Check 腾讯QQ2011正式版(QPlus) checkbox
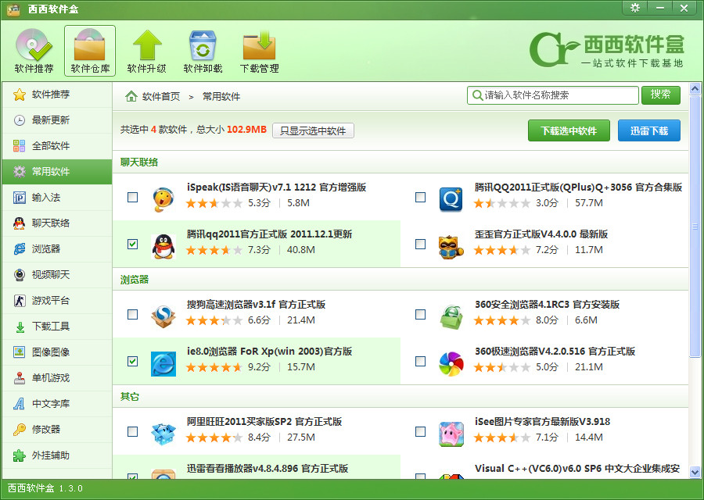The height and width of the screenshot is (500, 704). pyautogui.click(x=420, y=198)
